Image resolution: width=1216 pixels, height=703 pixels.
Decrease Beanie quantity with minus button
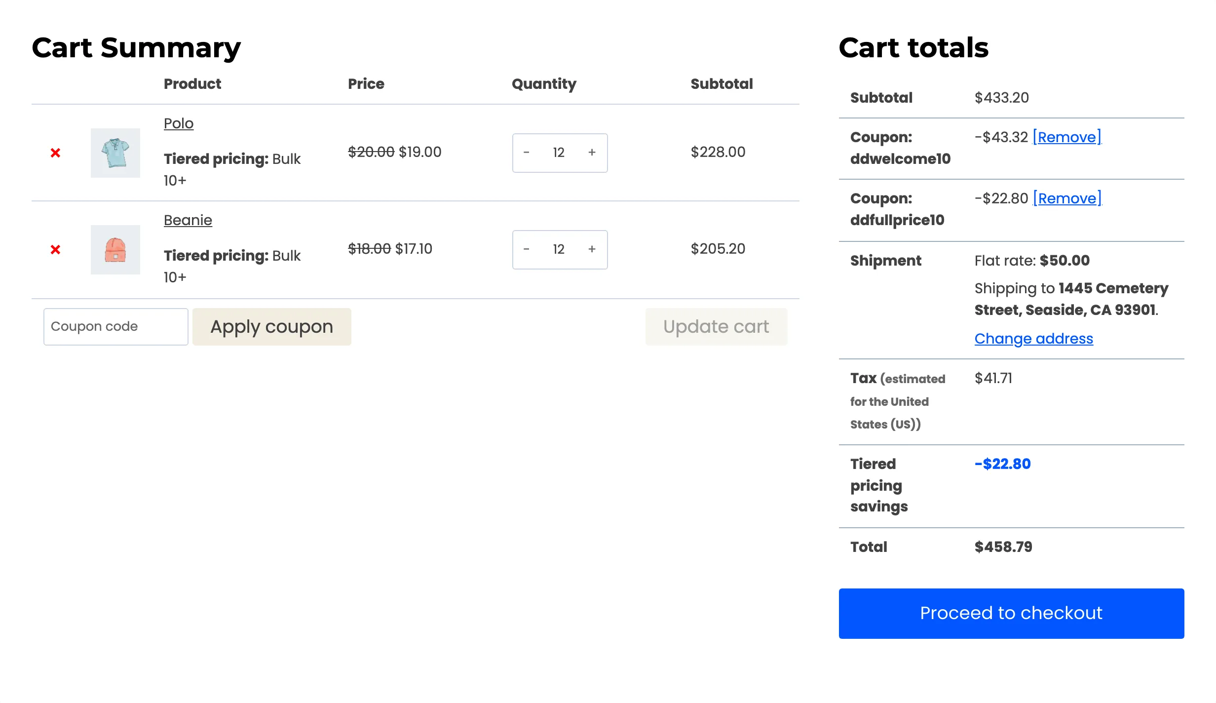click(x=527, y=249)
